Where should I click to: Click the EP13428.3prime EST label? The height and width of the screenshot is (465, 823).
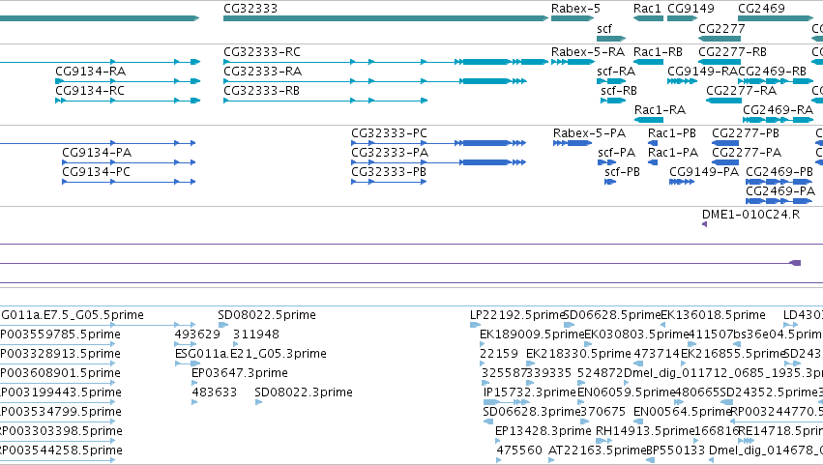click(x=544, y=431)
